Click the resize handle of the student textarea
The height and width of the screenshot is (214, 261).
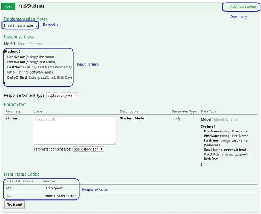115,144
